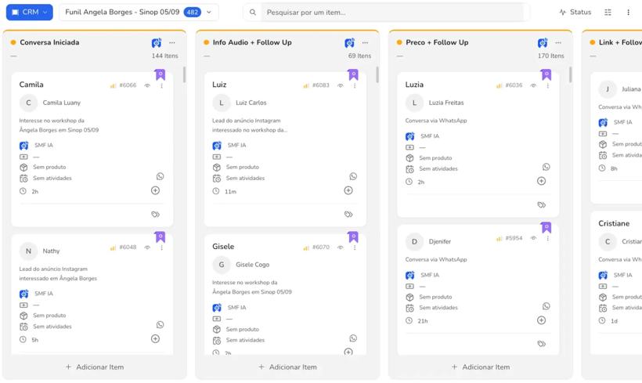Viewport: 642px width, 383px height.
Task: Open the top-right vertical dots menu
Action: tap(628, 13)
